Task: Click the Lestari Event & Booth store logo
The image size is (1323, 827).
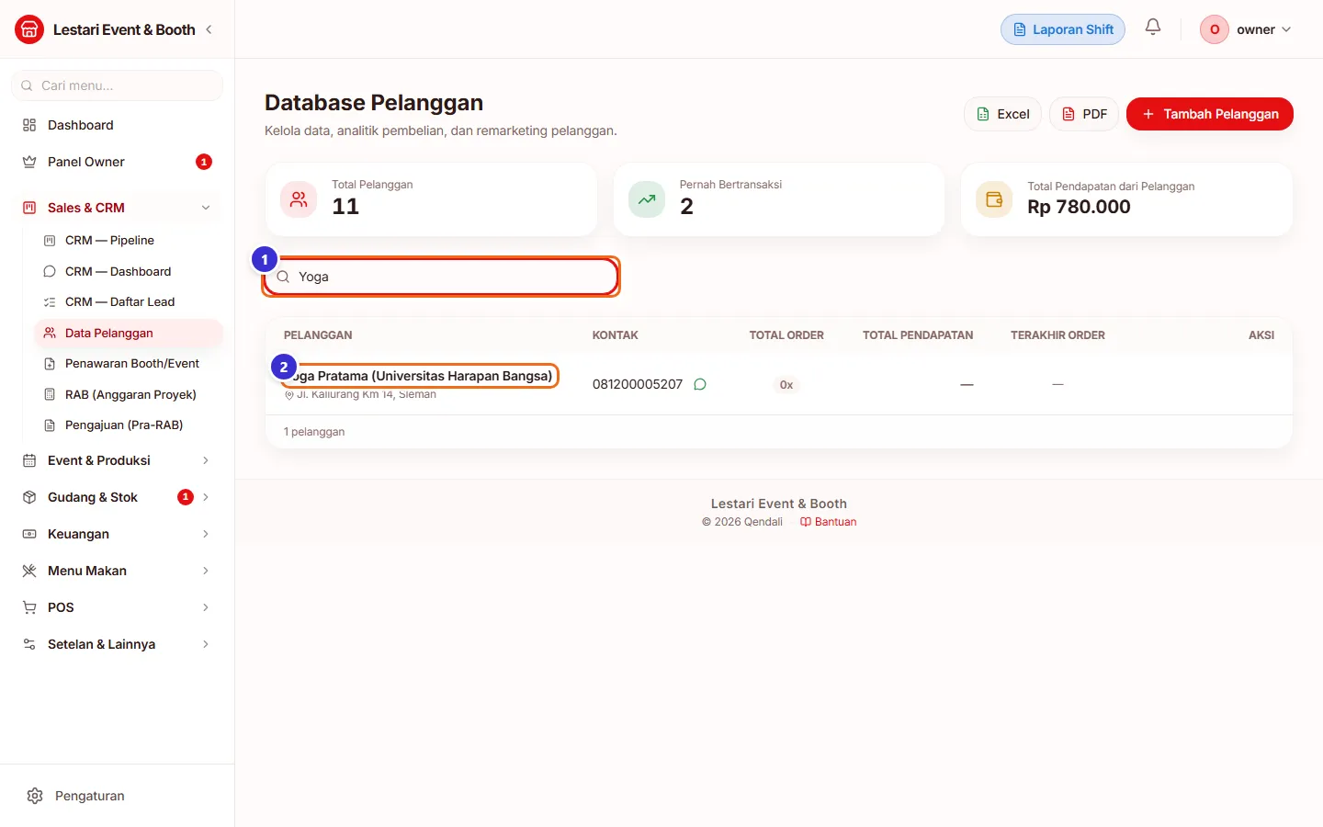Action: [29, 29]
